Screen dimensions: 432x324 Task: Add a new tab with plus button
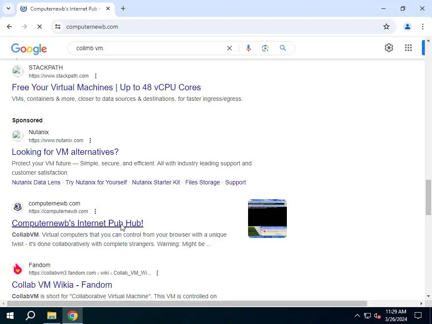tap(123, 8)
